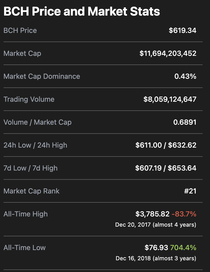Select the BCH Price value $619.34
Image resolution: width=210 pixels, height=272 pixels.
coord(183,30)
